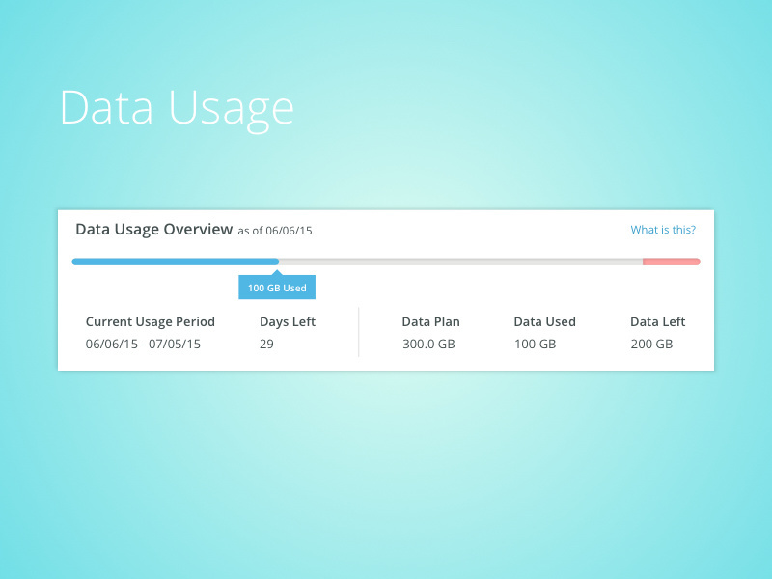Click the Data Plan label
Image resolution: width=772 pixels, height=579 pixels.
click(x=431, y=321)
